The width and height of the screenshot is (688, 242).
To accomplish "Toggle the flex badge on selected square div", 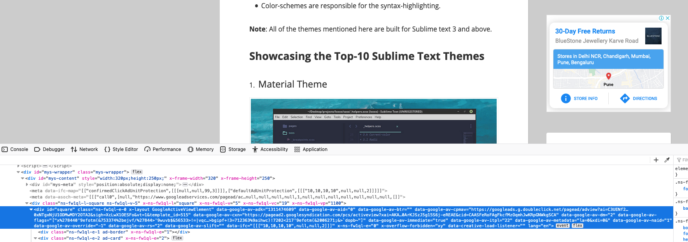I will [x=578, y=226].
